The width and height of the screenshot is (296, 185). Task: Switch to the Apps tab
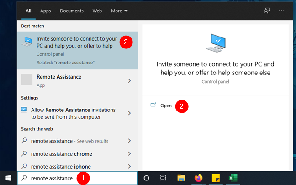46,11
